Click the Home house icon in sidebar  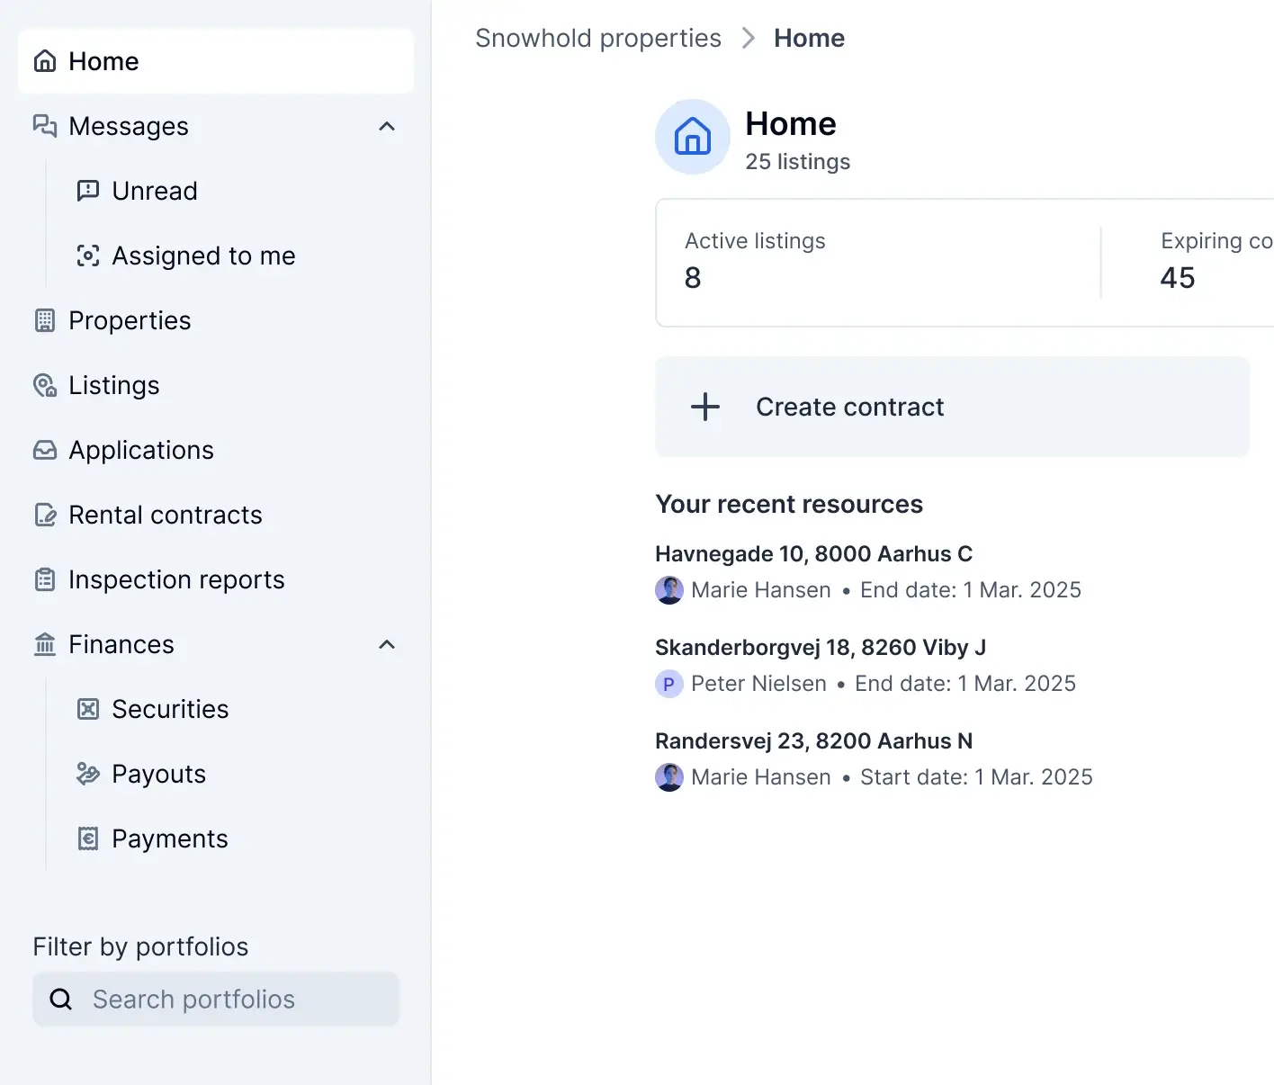(x=45, y=61)
